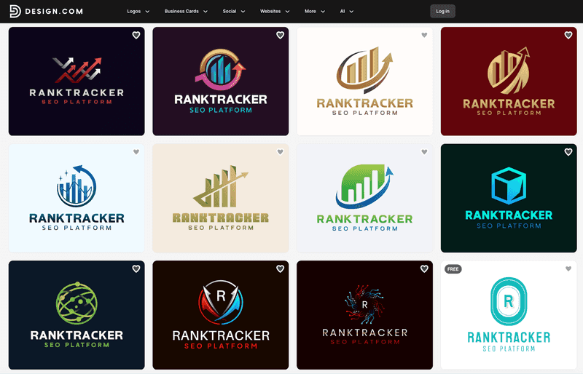Viewport: 583px width, 374px height.
Task: Toggle favorite on FREE teal oval logo
Action: 568,269
